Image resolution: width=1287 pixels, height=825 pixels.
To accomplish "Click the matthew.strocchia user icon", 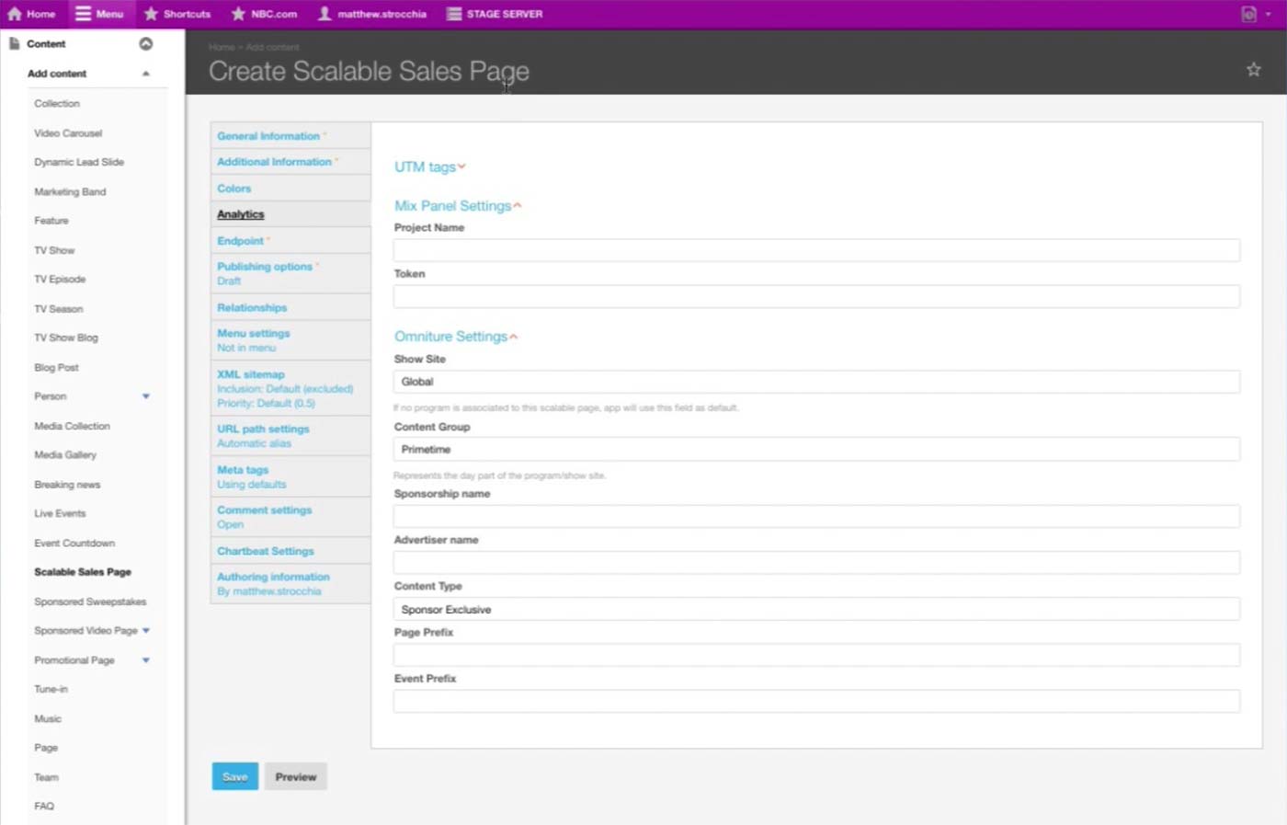I will (325, 14).
